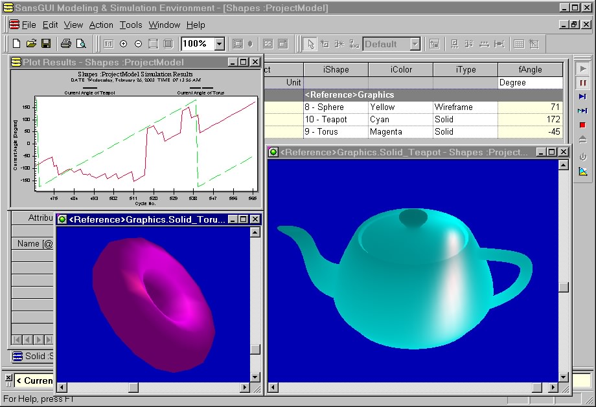Expand the 100% zoom dropdown
Image resolution: width=596 pixels, height=407 pixels.
[219, 44]
